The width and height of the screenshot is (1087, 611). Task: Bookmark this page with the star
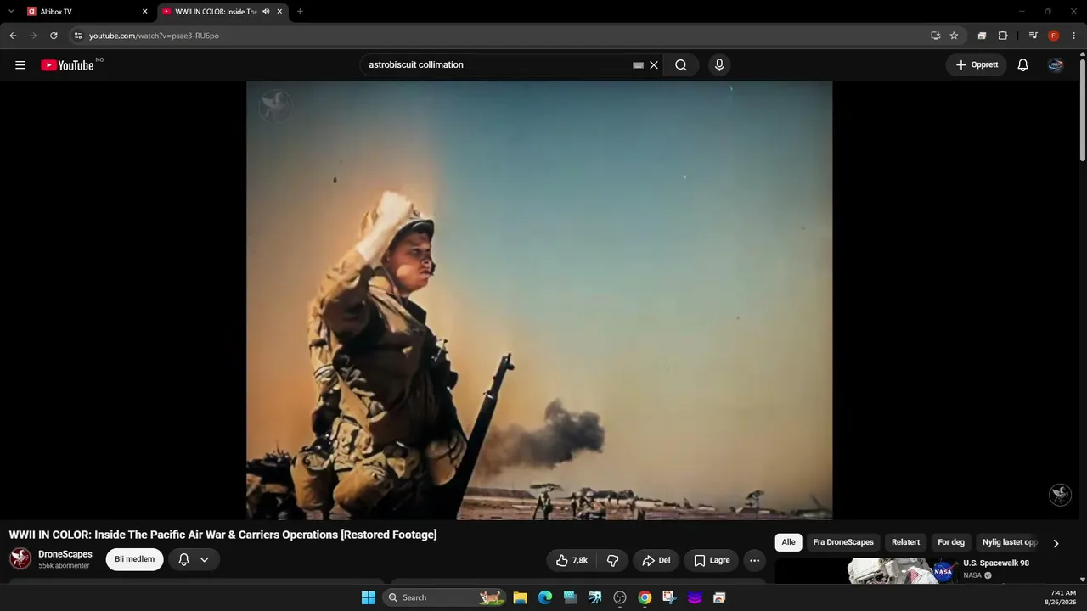[x=954, y=36]
